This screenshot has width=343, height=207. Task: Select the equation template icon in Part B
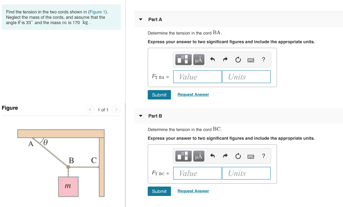(183, 156)
